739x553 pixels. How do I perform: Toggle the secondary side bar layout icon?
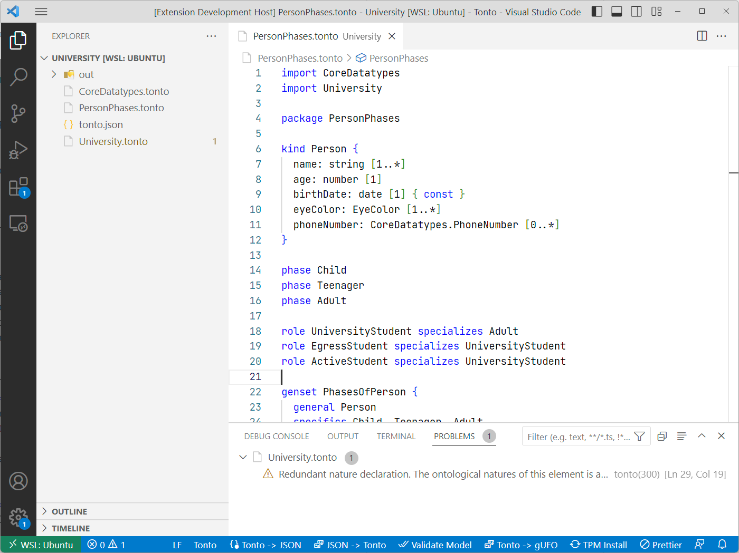[637, 12]
